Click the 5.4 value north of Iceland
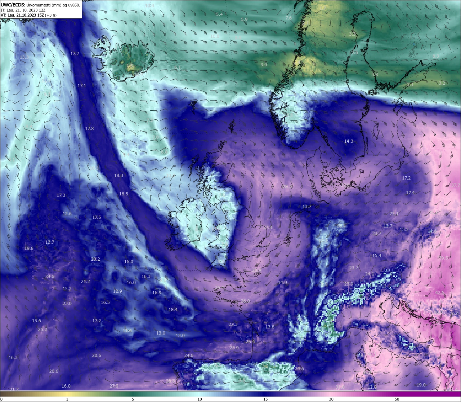Image resolution: width=461 pixels, height=402 pixels. [x=219, y=14]
